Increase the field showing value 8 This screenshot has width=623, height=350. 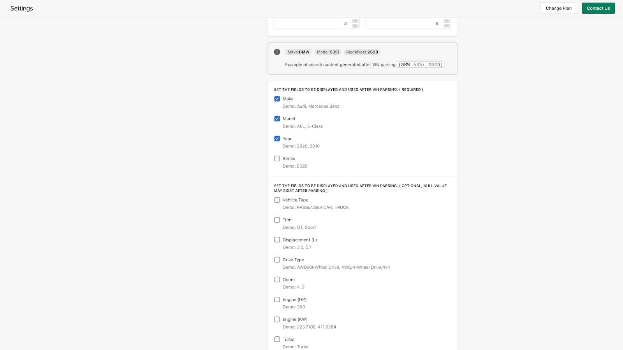coord(447,21)
